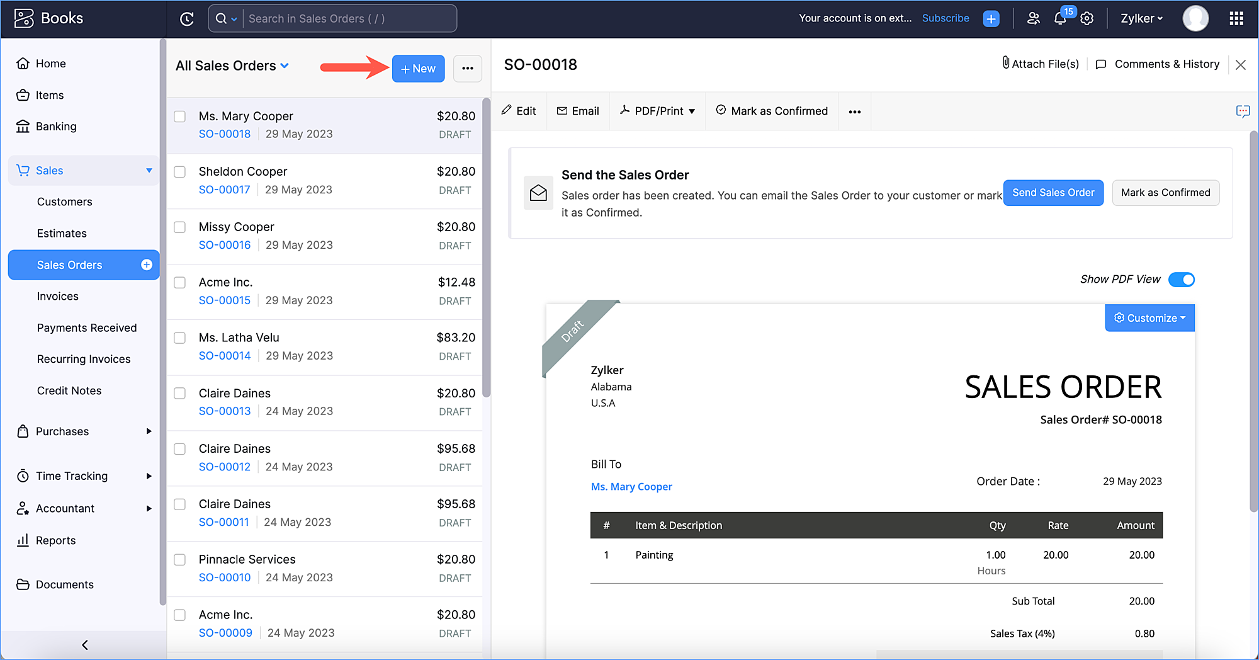Click the Subscribe link
This screenshot has width=1259, height=660.
945,18
